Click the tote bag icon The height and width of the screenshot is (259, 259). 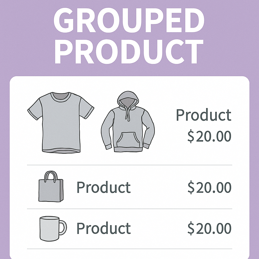click(x=51, y=189)
